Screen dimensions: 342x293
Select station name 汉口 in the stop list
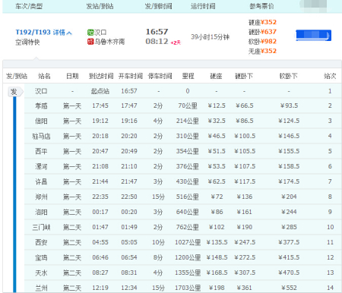click(41, 91)
